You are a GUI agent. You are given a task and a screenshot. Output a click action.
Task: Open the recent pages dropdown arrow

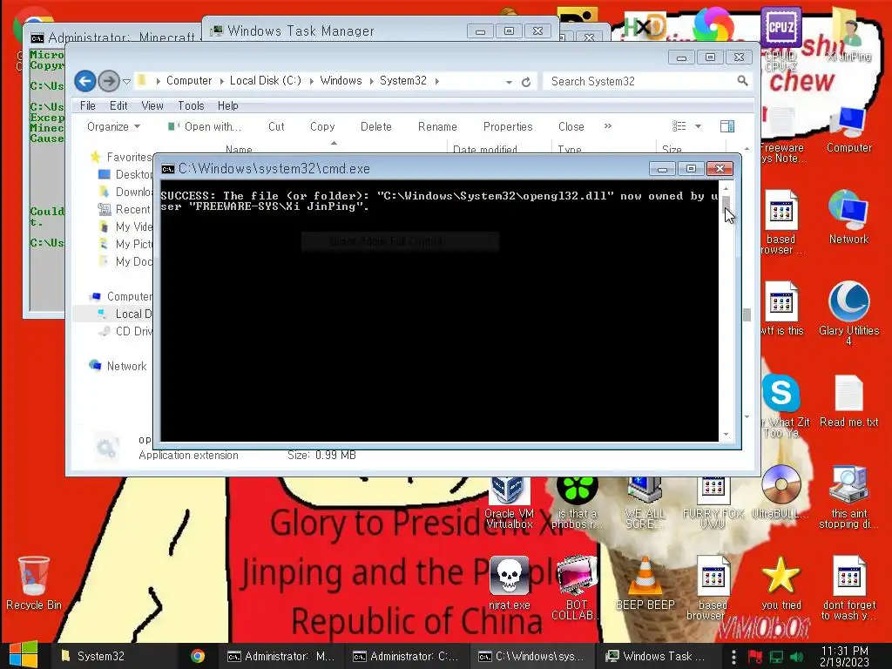pos(127,81)
